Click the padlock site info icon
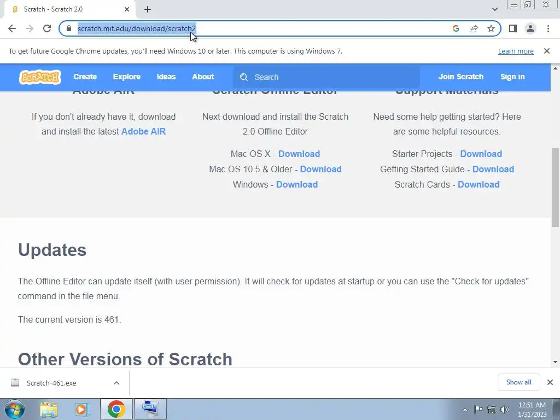The width and height of the screenshot is (560, 420). (69, 28)
